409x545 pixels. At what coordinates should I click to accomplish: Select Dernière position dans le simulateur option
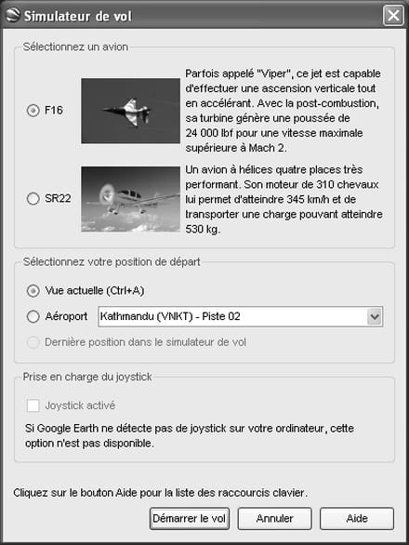[33, 342]
